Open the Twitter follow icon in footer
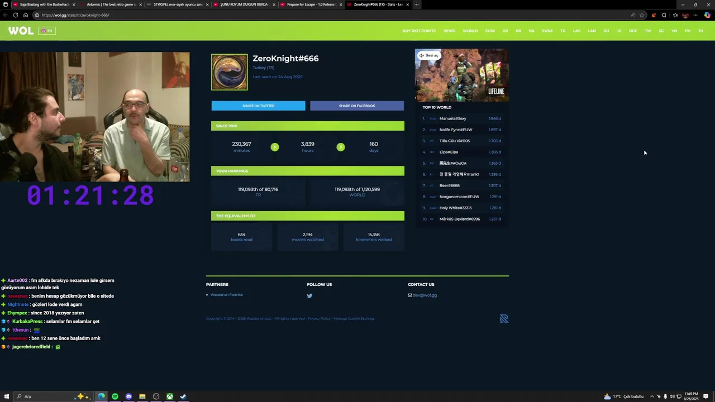 coord(309,296)
